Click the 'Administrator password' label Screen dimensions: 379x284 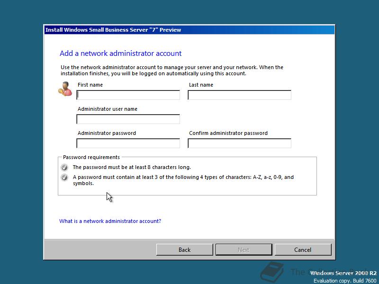click(107, 133)
